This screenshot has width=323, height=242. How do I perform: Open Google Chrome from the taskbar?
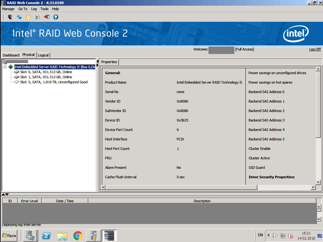78,236
